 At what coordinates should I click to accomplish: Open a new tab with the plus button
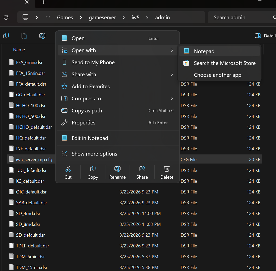[x=44, y=2]
